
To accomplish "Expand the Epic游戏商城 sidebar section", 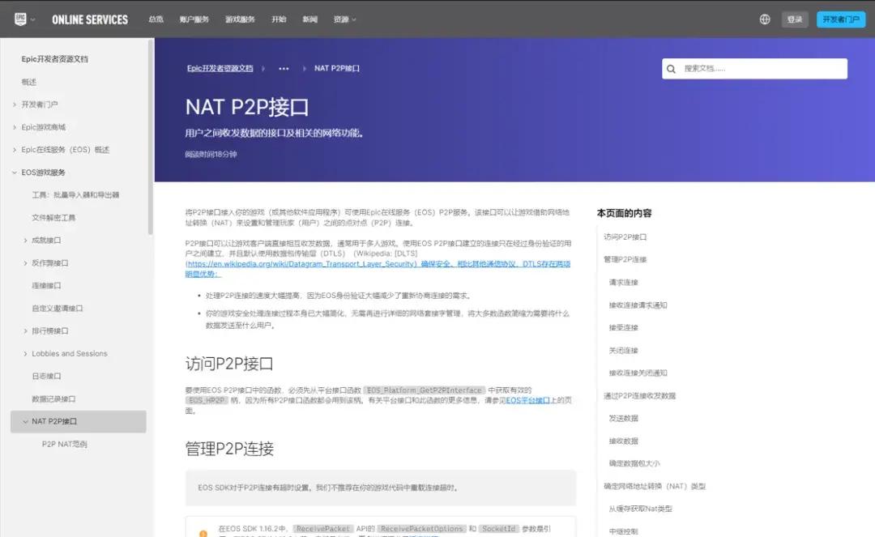I will pos(15,127).
